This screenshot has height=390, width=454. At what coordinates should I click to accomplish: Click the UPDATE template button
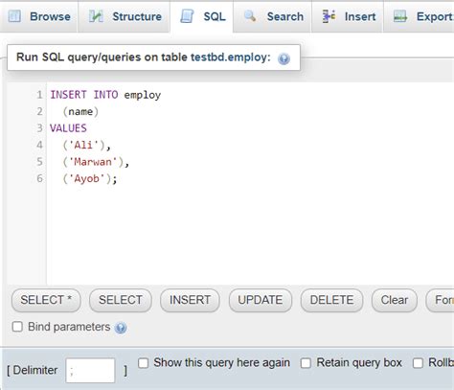261,300
